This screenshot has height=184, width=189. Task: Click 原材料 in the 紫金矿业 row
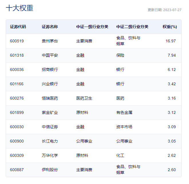[82, 113]
